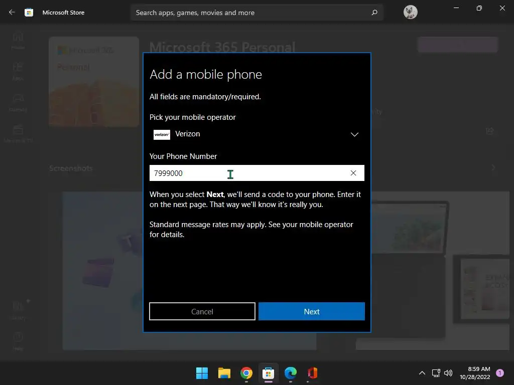Click the 'Your Phone Number' label
Screen dimensions: 514x385
coord(183,156)
